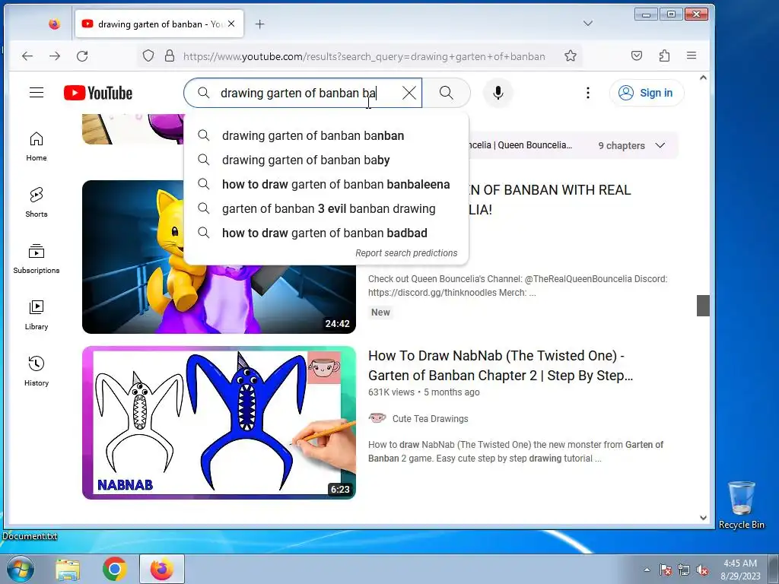
Task: Open YouTube settings three-dot menu
Action: tap(588, 93)
